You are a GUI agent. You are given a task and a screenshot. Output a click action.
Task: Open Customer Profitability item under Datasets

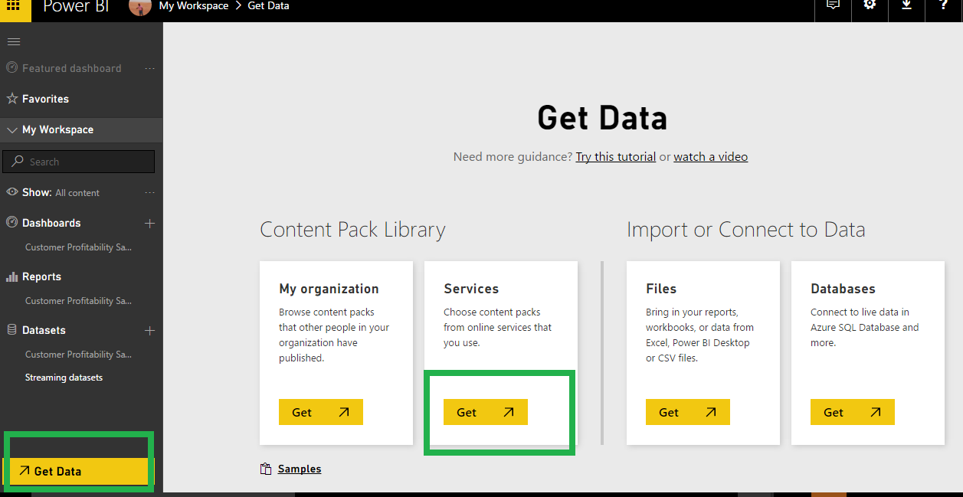click(x=78, y=355)
